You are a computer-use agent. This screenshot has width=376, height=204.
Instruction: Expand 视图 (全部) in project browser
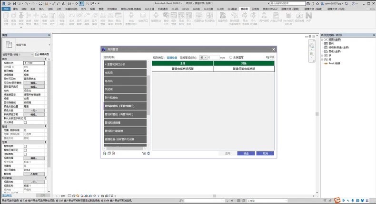coord(323,40)
